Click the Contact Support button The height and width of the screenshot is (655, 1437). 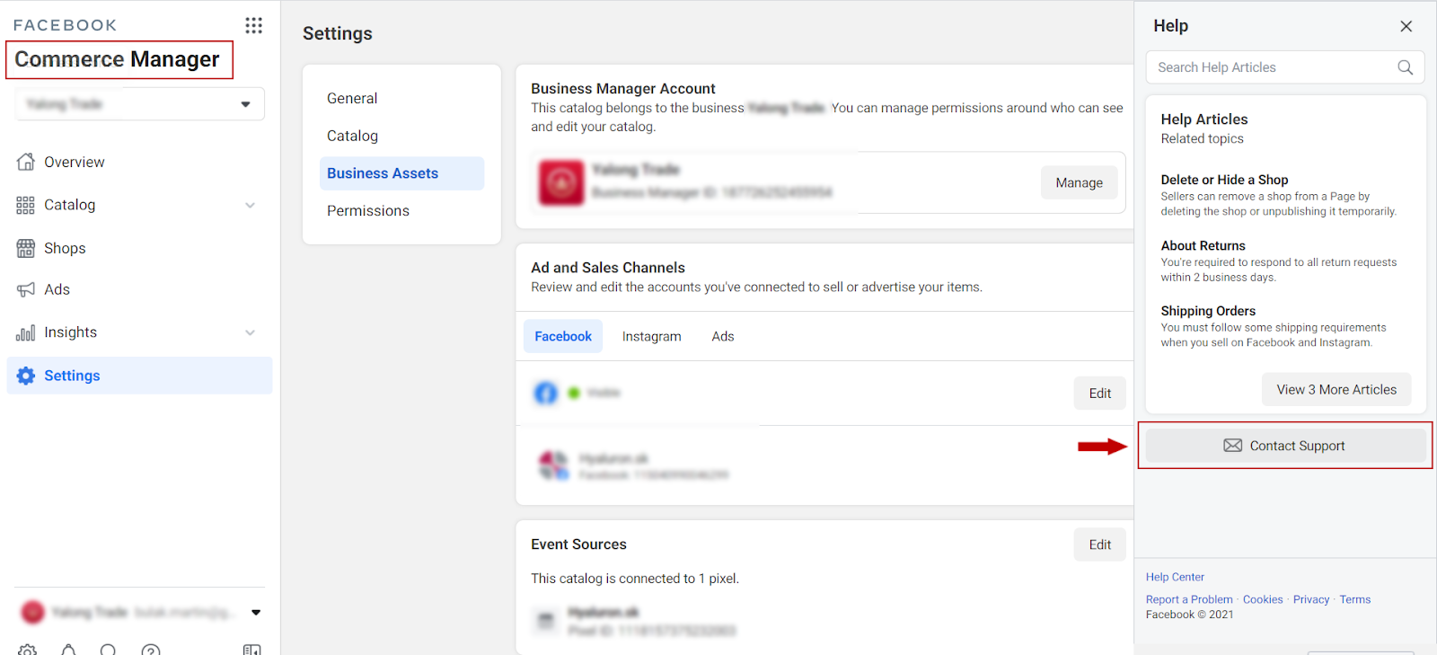[1286, 446]
